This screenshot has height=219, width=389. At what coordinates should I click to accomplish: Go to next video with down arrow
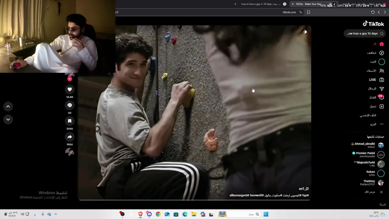tap(8, 120)
